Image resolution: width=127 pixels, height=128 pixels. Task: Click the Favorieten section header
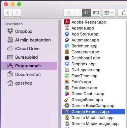(14, 24)
